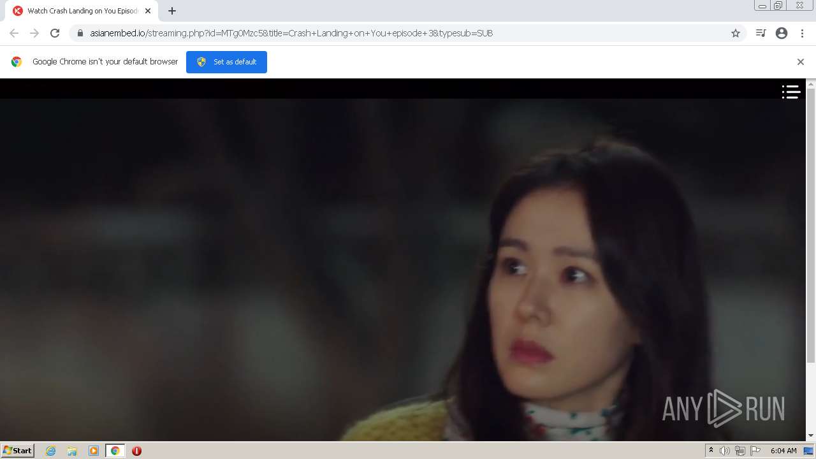Dismiss the default browser infobar
The height and width of the screenshot is (459, 816).
click(801, 62)
